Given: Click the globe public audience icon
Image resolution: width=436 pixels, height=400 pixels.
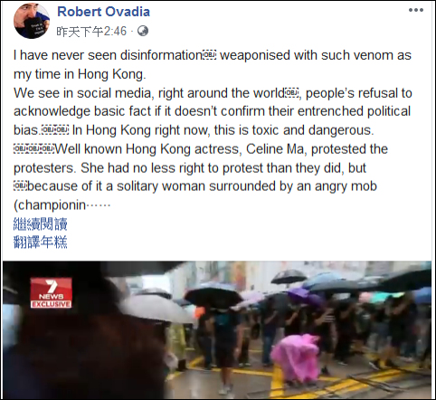Looking at the screenshot, I should pos(143,31).
